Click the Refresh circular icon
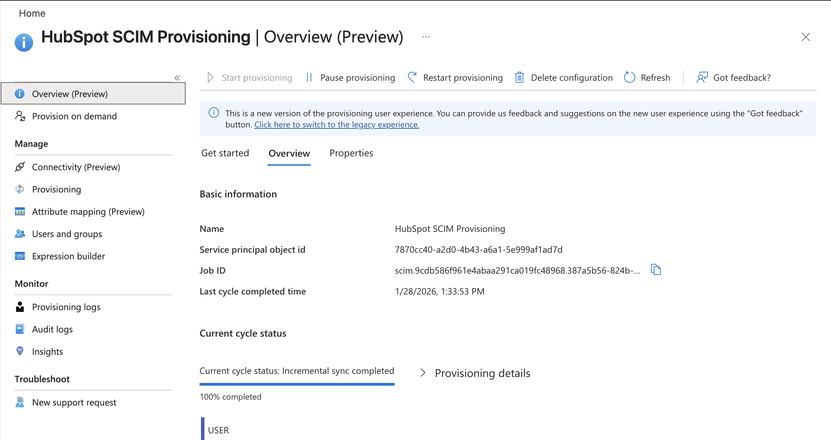Screen dimensions: 831x440 pos(629,77)
